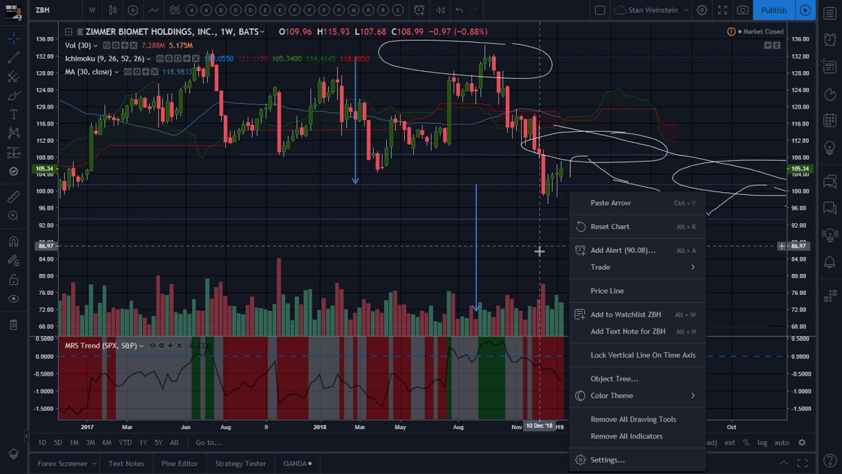Select the crosshair cursor tool
This screenshot has height=474, width=842.
pos(13,39)
